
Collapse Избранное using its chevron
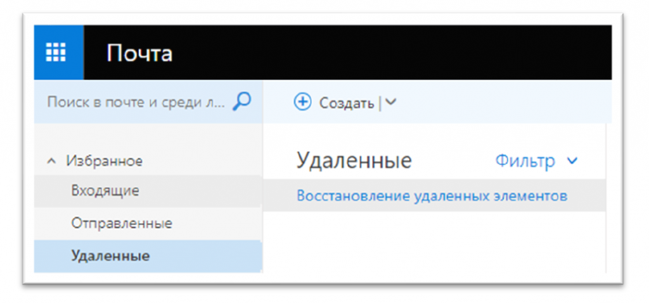(x=51, y=161)
